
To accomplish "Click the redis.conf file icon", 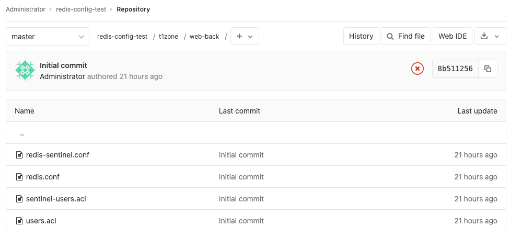I will (x=19, y=177).
